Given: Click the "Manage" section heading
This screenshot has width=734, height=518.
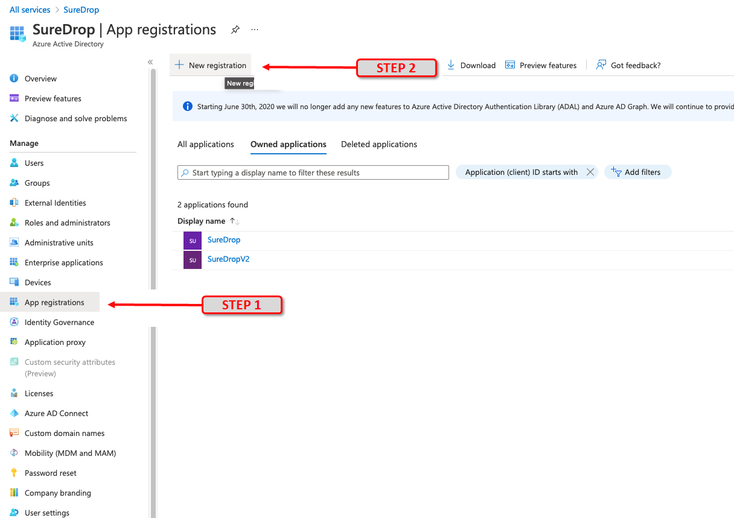Looking at the screenshot, I should tap(24, 143).
